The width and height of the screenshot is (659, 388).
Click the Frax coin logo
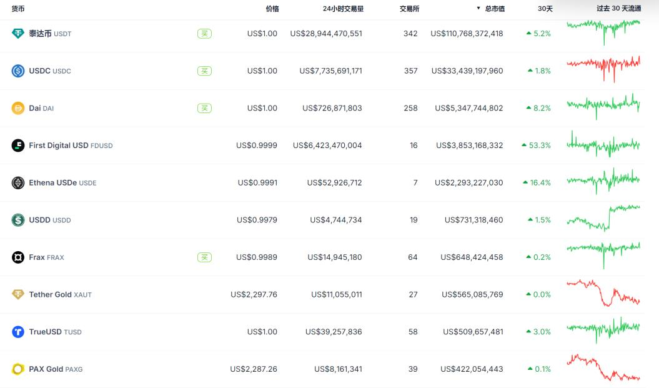[x=18, y=257]
